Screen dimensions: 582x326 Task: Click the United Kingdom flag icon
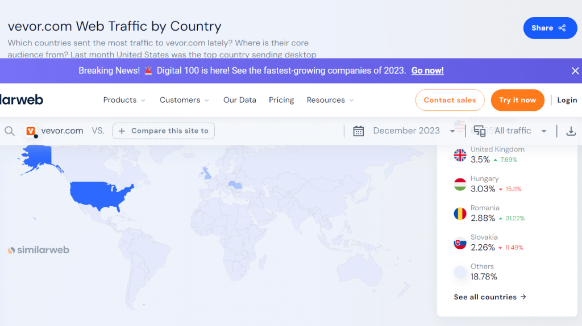[460, 155]
